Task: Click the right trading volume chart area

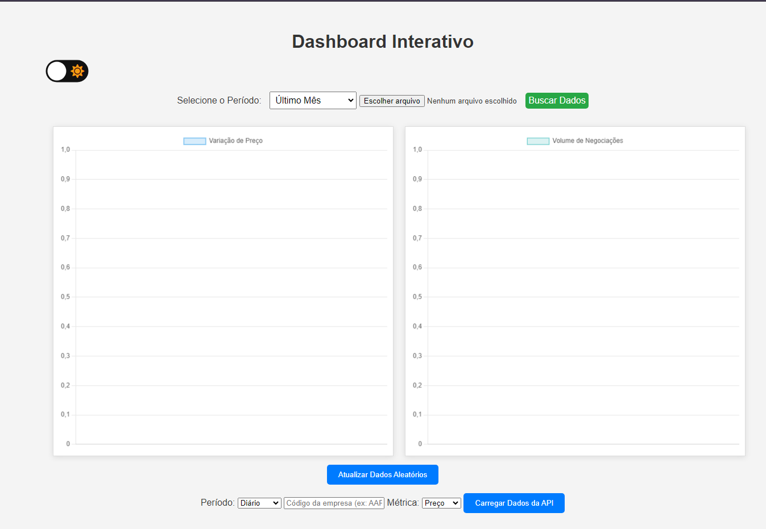Action: coord(580,296)
